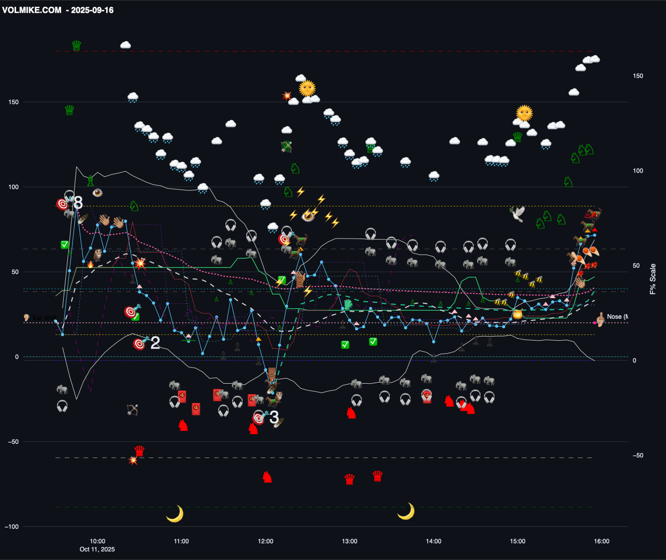Select the pointing finger emoji beside Nose label
This screenshot has height=560, width=666.
click(x=600, y=319)
